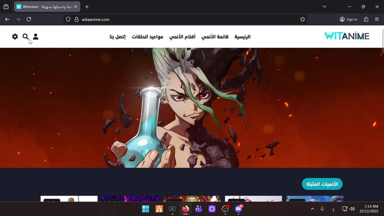Screen dimensions: 384x216
Task: Show site security padlock info
Action: point(76,19)
